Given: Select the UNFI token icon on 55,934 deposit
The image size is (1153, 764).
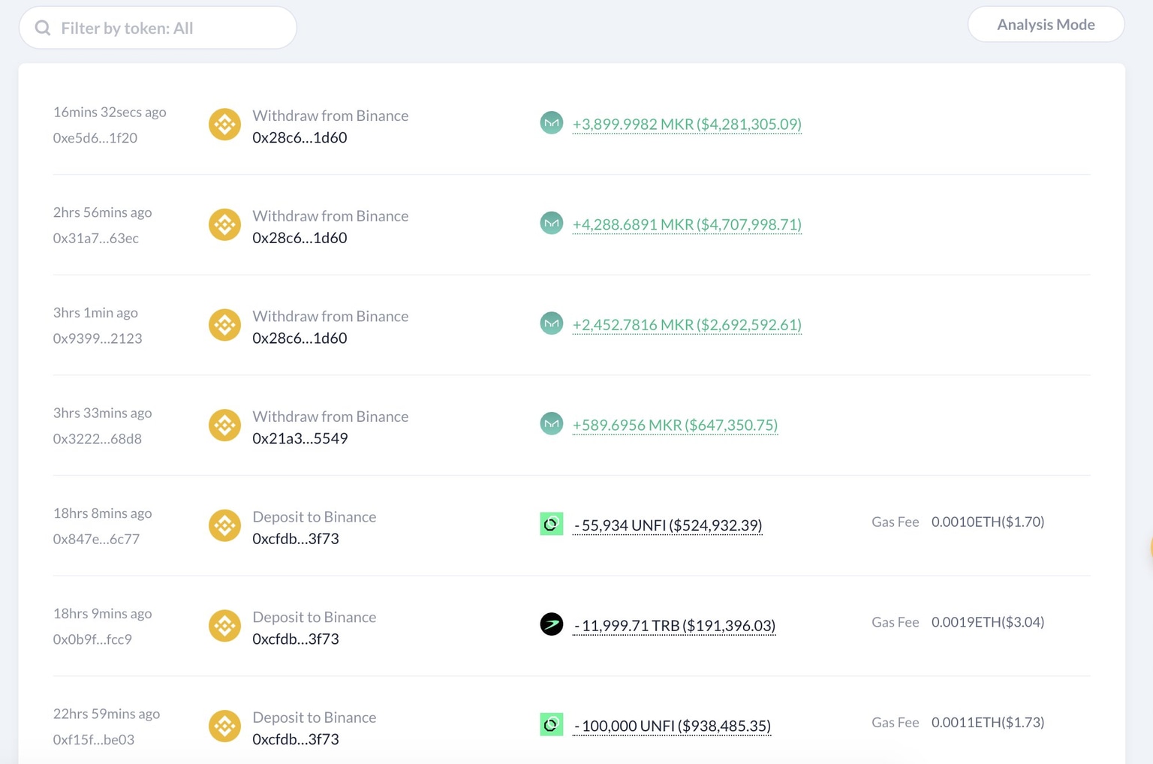Looking at the screenshot, I should click(552, 524).
